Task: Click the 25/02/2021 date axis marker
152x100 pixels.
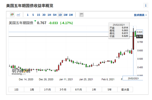Action: (133, 79)
